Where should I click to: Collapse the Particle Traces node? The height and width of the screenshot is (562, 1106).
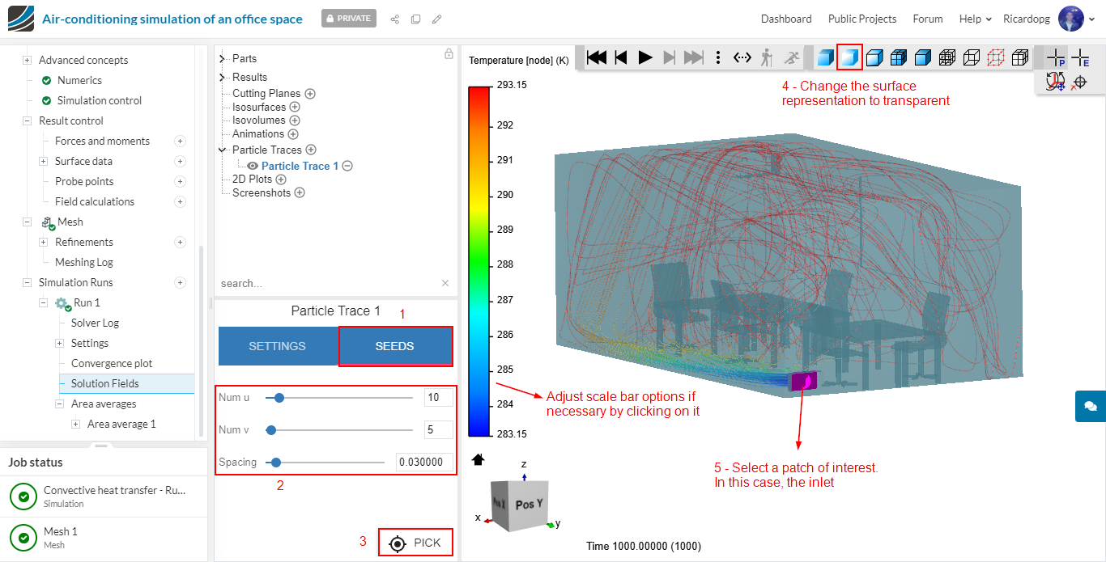pos(223,150)
